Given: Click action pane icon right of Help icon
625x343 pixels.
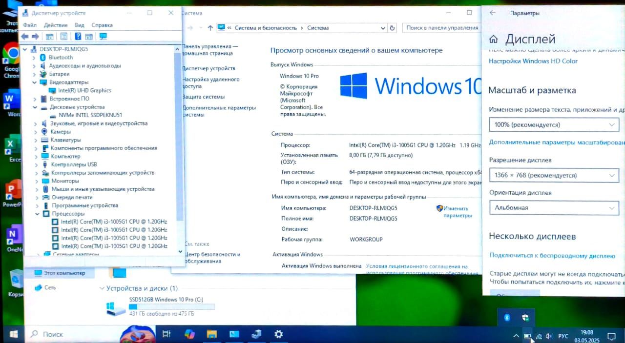Looking at the screenshot, I should [x=89, y=36].
